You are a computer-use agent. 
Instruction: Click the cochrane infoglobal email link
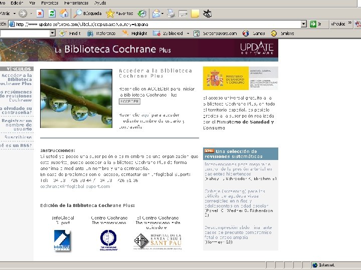pyautogui.click(x=75, y=186)
